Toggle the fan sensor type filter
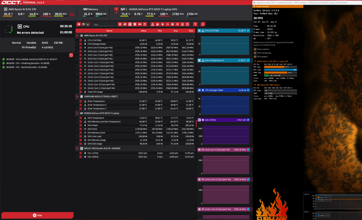 (173, 24)
